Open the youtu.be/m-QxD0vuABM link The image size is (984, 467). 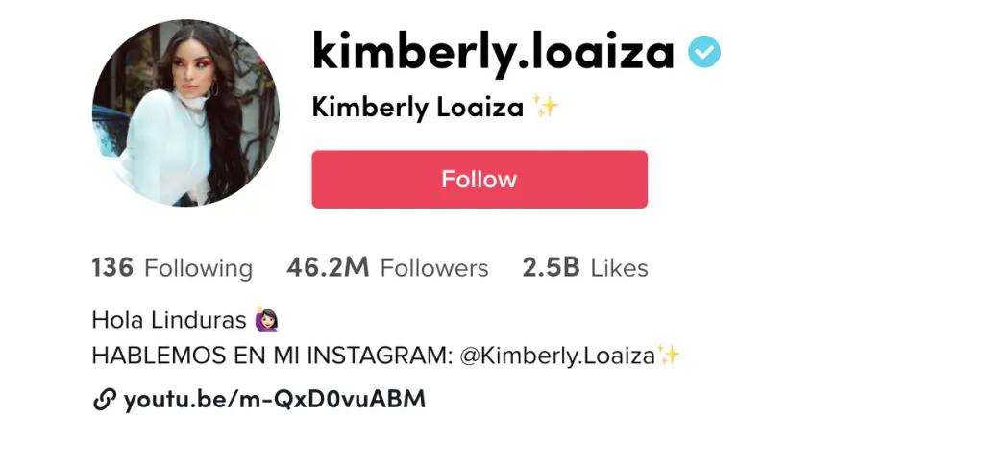[275, 399]
